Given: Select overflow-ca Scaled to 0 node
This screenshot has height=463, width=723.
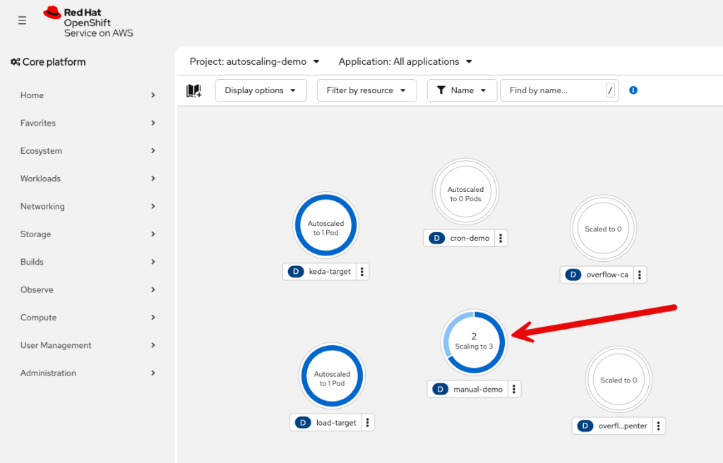Looking at the screenshot, I should click(x=603, y=228).
